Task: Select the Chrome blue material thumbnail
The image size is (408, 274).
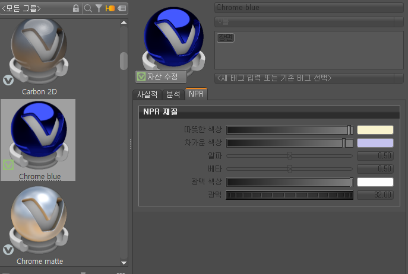Action: point(39,136)
